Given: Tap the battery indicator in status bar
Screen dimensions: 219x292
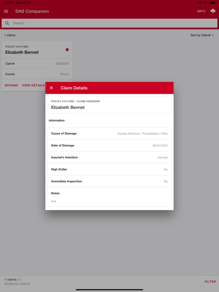Looking at the screenshot, I should [x=213, y=3].
